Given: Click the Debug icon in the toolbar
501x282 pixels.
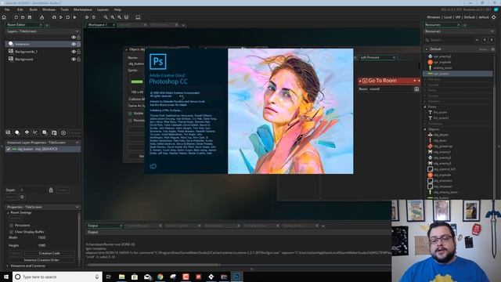Looking at the screenshot, I should click(54, 17).
